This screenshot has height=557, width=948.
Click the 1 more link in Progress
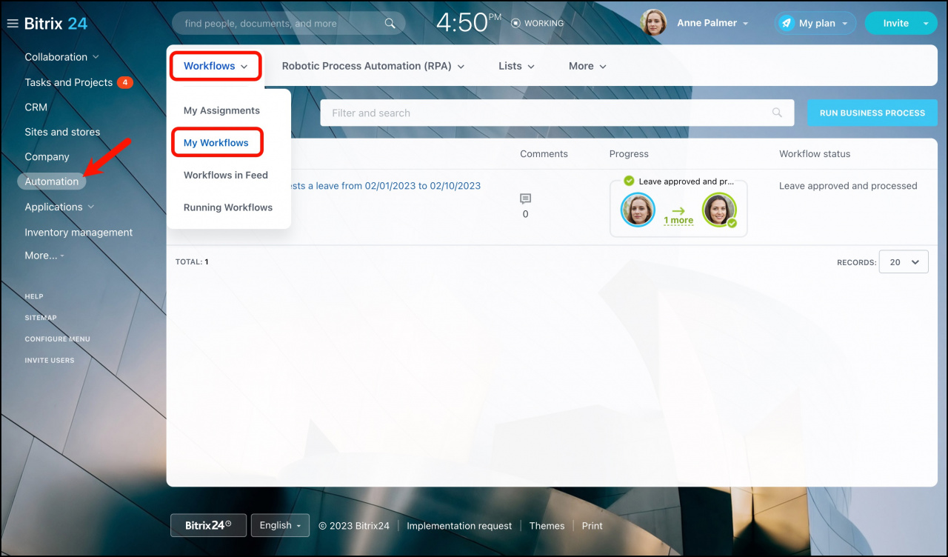pyautogui.click(x=678, y=220)
